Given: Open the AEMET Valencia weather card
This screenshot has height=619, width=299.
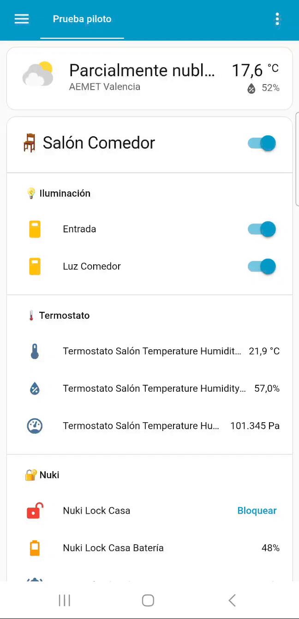Looking at the screenshot, I should pos(142,78).
